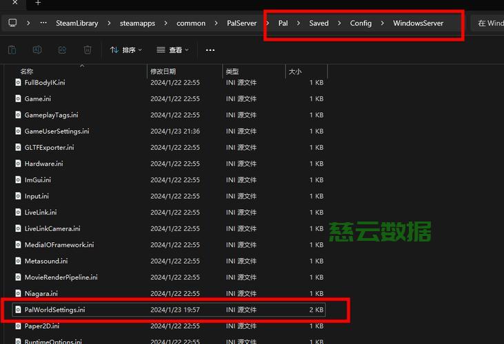Navigate to the steamapps breadcrumb folder
The width and height of the screenshot is (504, 344).
[137, 23]
